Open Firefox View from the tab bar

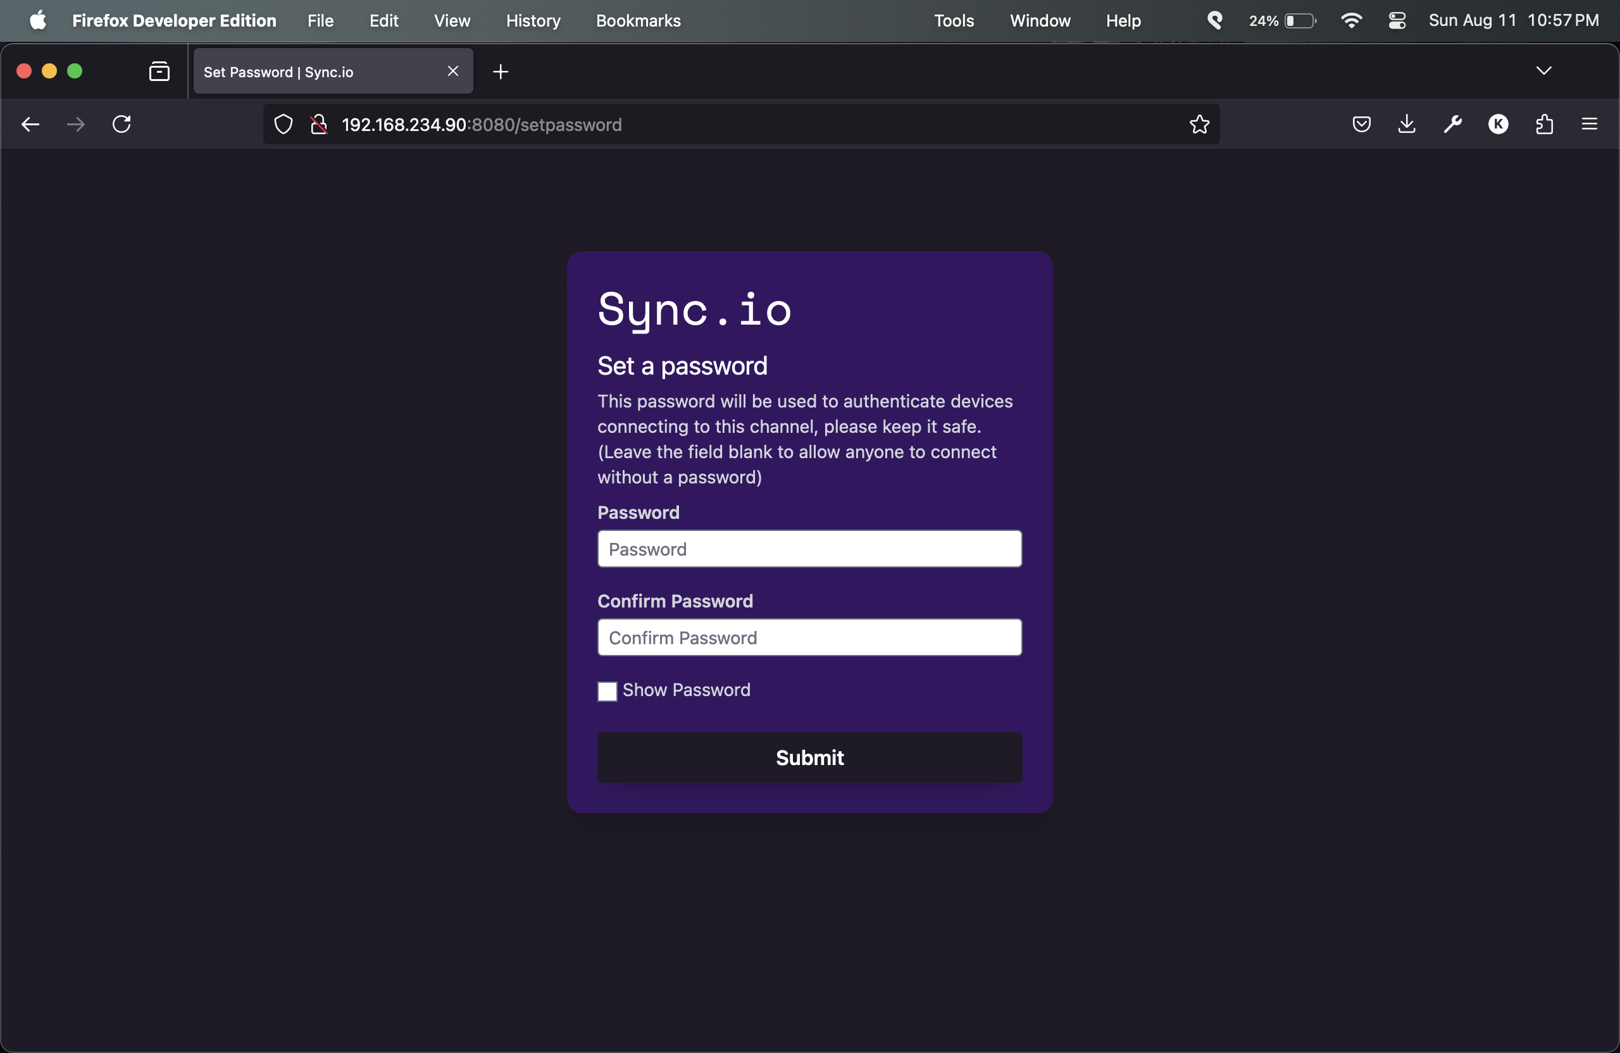159,72
